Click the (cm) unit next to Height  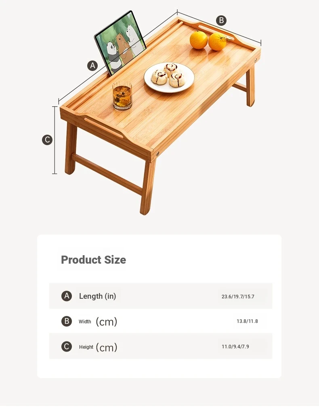pos(106,347)
